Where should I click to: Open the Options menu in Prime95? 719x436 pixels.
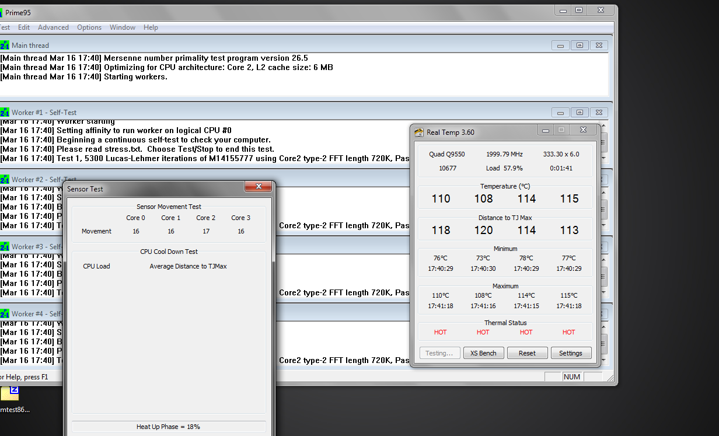pos(89,27)
